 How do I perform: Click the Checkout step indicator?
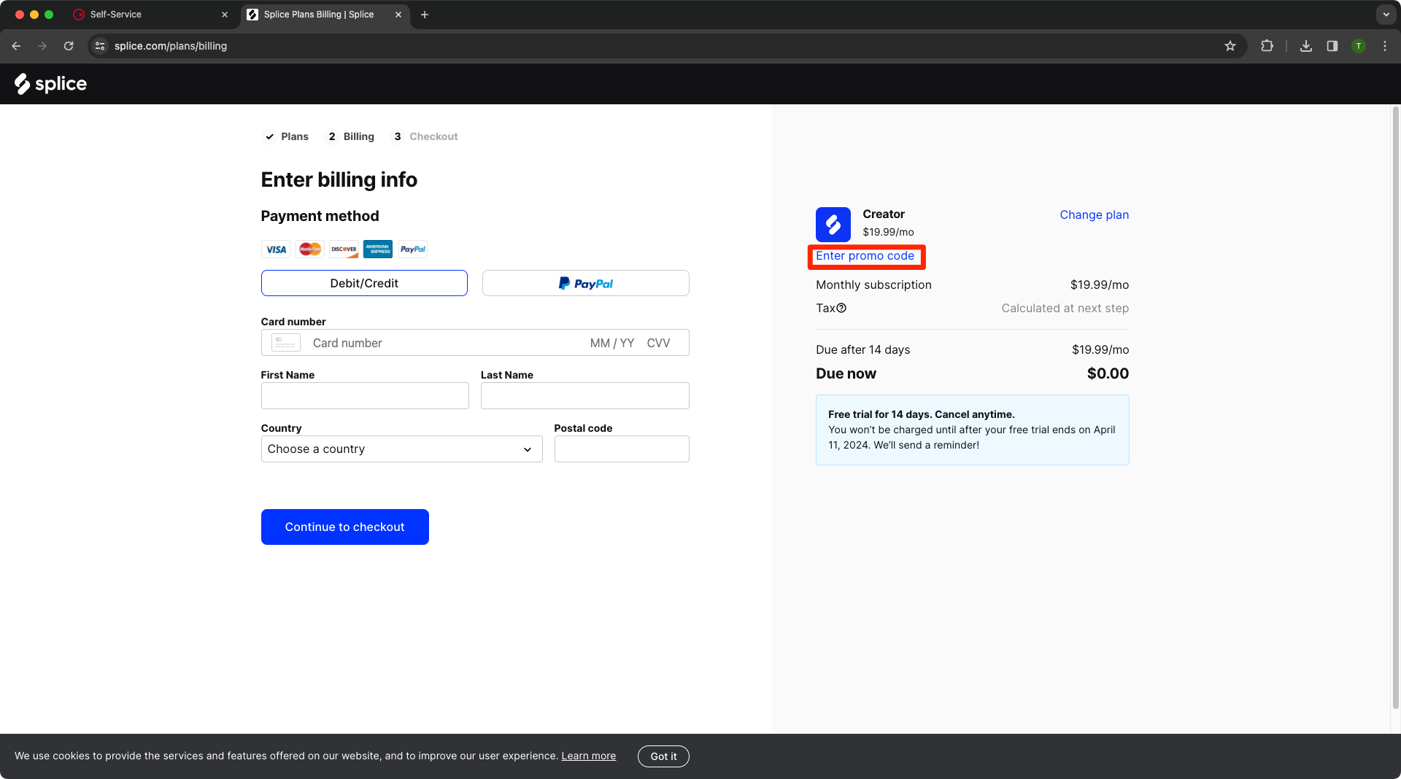[x=425, y=136]
